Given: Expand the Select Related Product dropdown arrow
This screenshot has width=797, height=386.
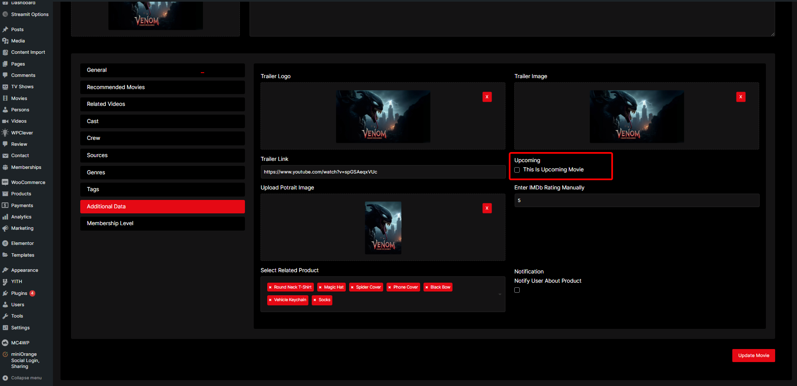Looking at the screenshot, I should [x=500, y=294].
